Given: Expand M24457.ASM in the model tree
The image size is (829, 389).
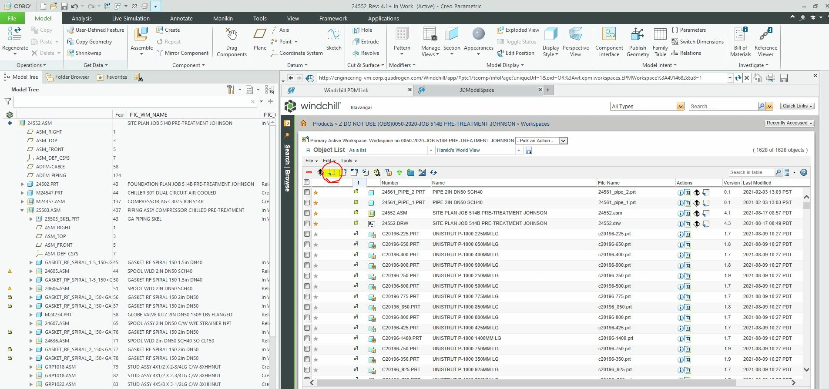Looking at the screenshot, I should pyautogui.click(x=22, y=201).
